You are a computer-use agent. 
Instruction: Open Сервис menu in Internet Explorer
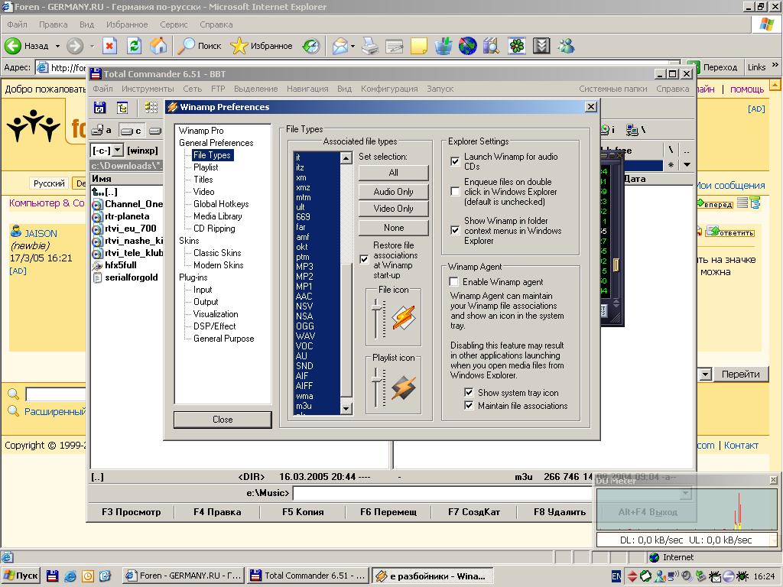[x=174, y=24]
